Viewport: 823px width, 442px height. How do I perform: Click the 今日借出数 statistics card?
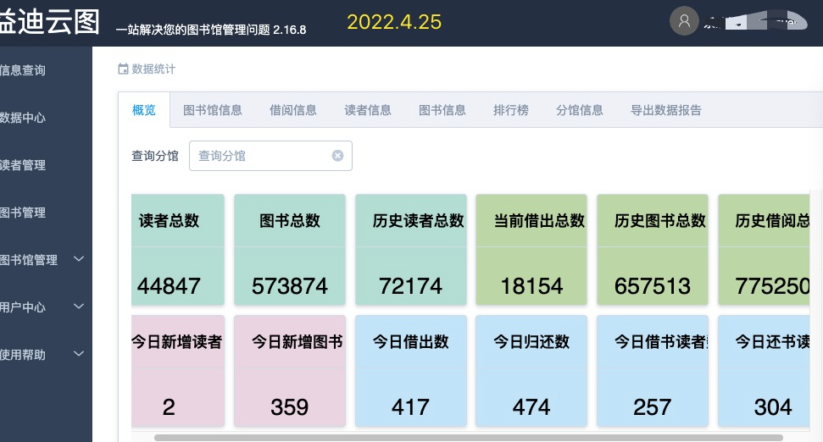[411, 370]
